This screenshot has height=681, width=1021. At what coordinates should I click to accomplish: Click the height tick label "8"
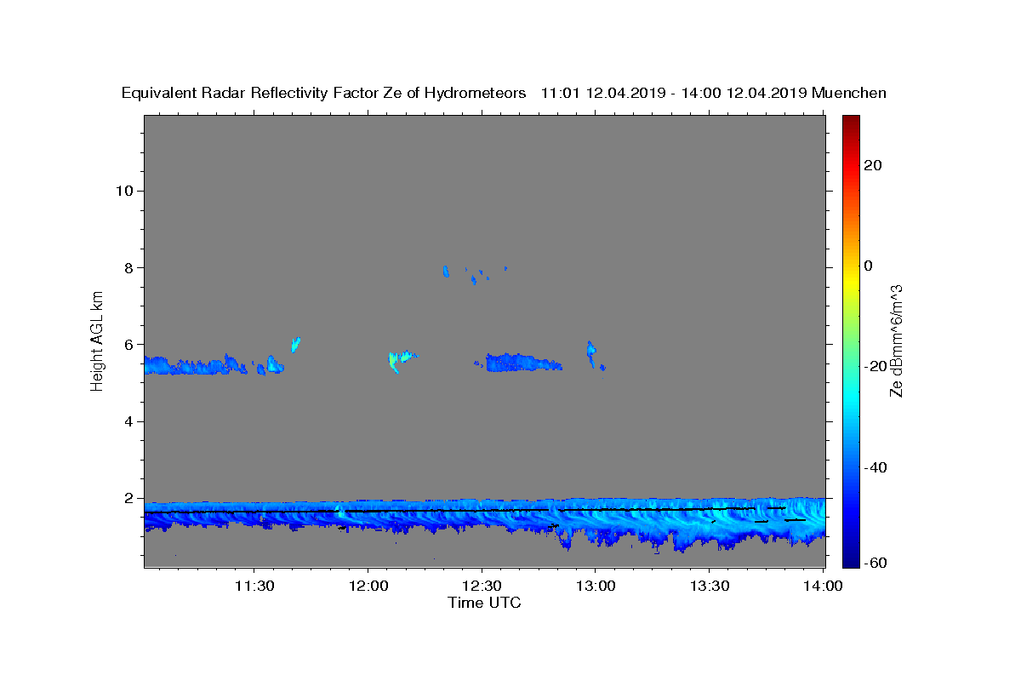[128, 267]
